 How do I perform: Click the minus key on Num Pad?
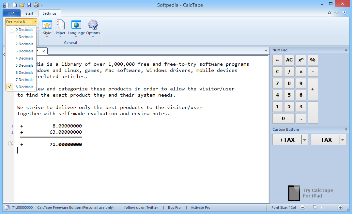point(313,72)
